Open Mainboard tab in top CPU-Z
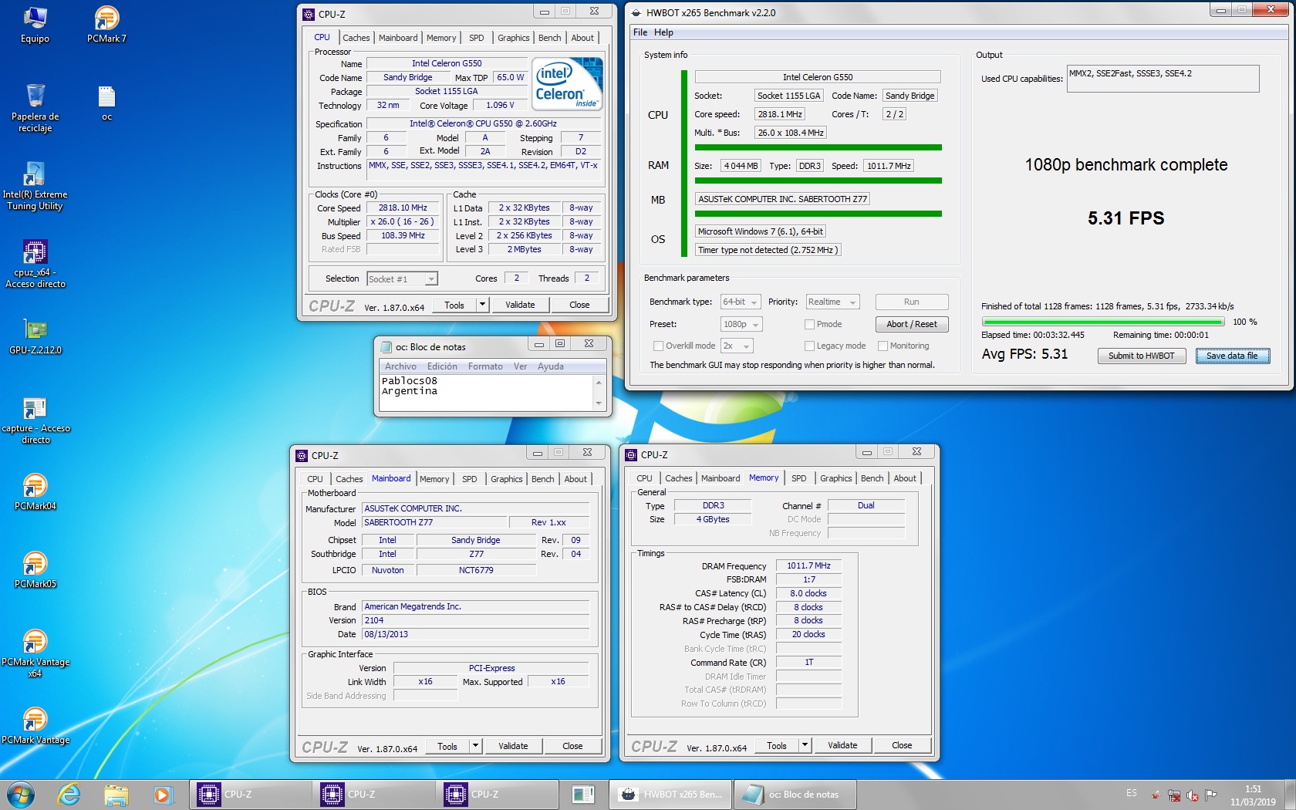The width and height of the screenshot is (1296, 810). pos(398,38)
